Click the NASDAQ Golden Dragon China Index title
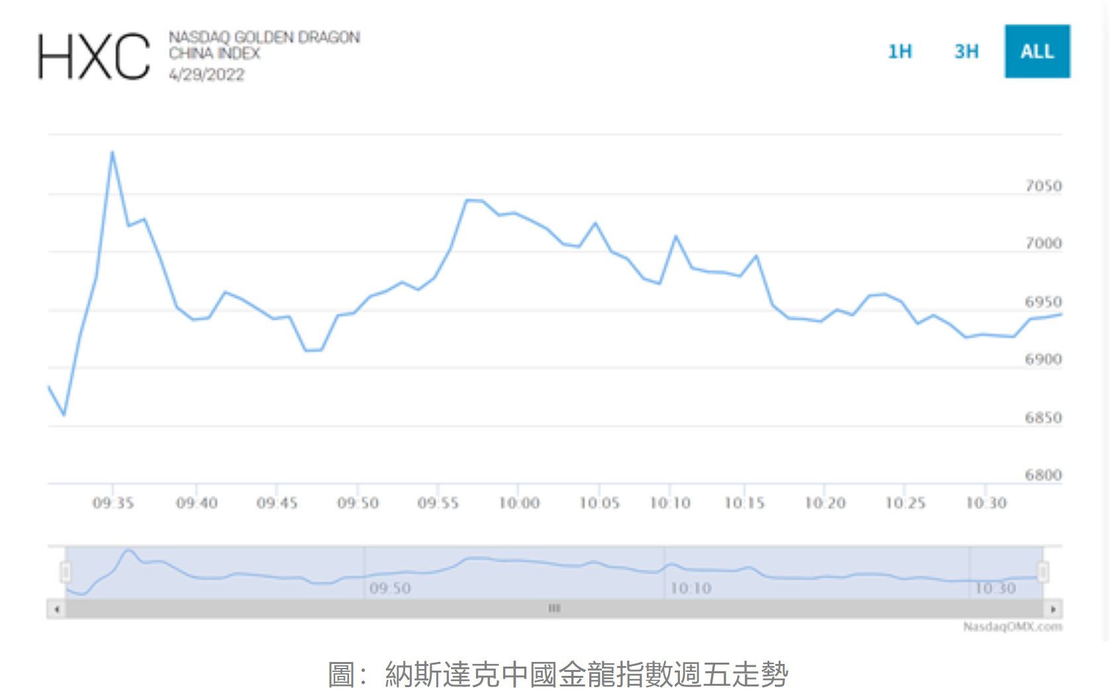1111x699 pixels. coord(264,45)
